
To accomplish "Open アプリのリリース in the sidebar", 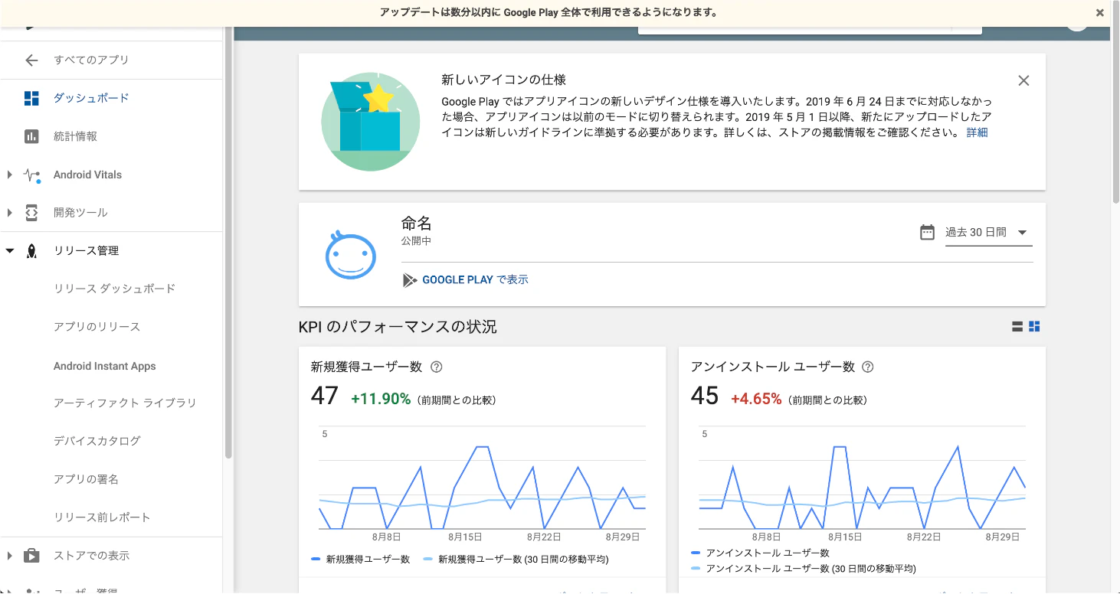I will pyautogui.click(x=97, y=327).
